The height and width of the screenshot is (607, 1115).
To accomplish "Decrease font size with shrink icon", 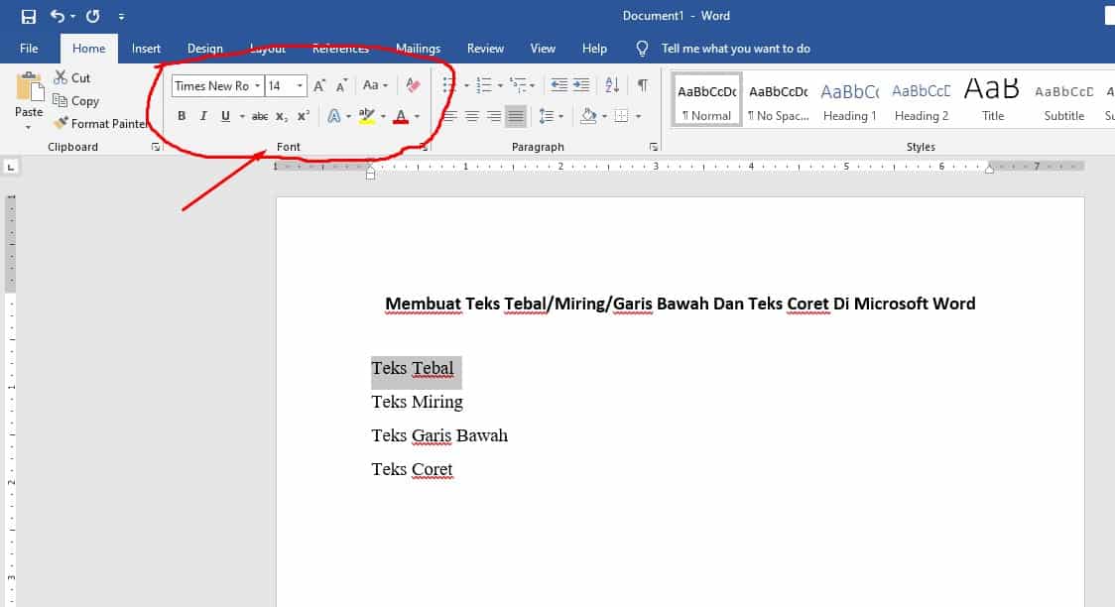I will click(342, 86).
